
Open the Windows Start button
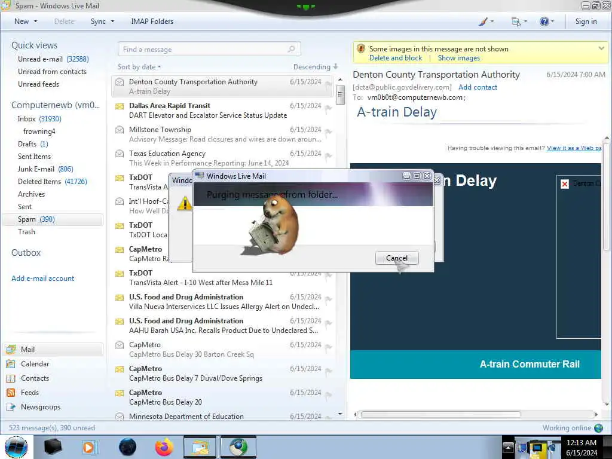(16, 447)
